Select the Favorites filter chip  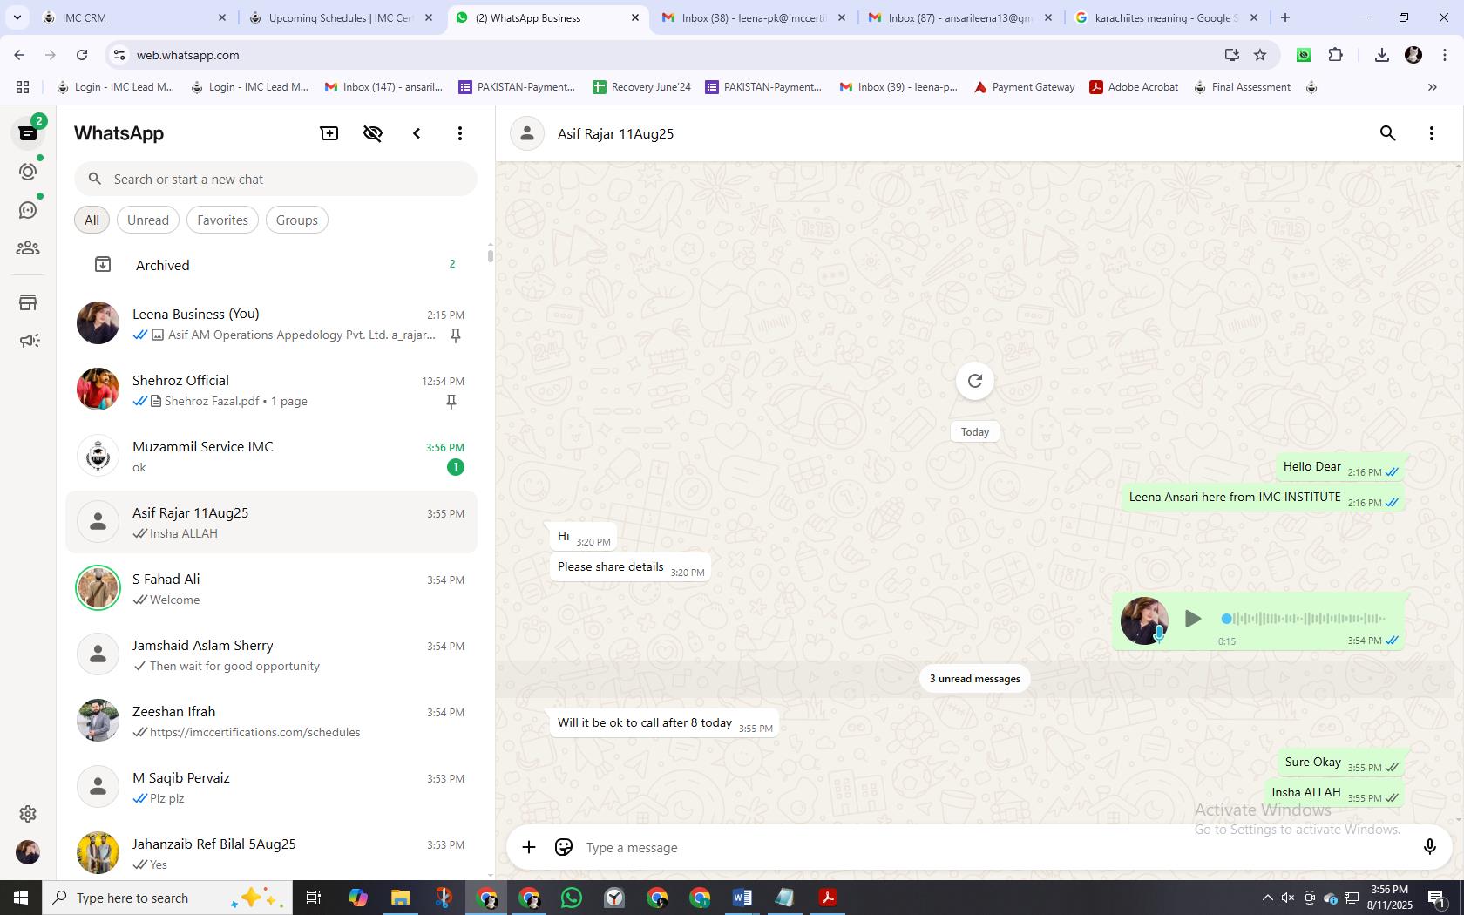(x=222, y=220)
